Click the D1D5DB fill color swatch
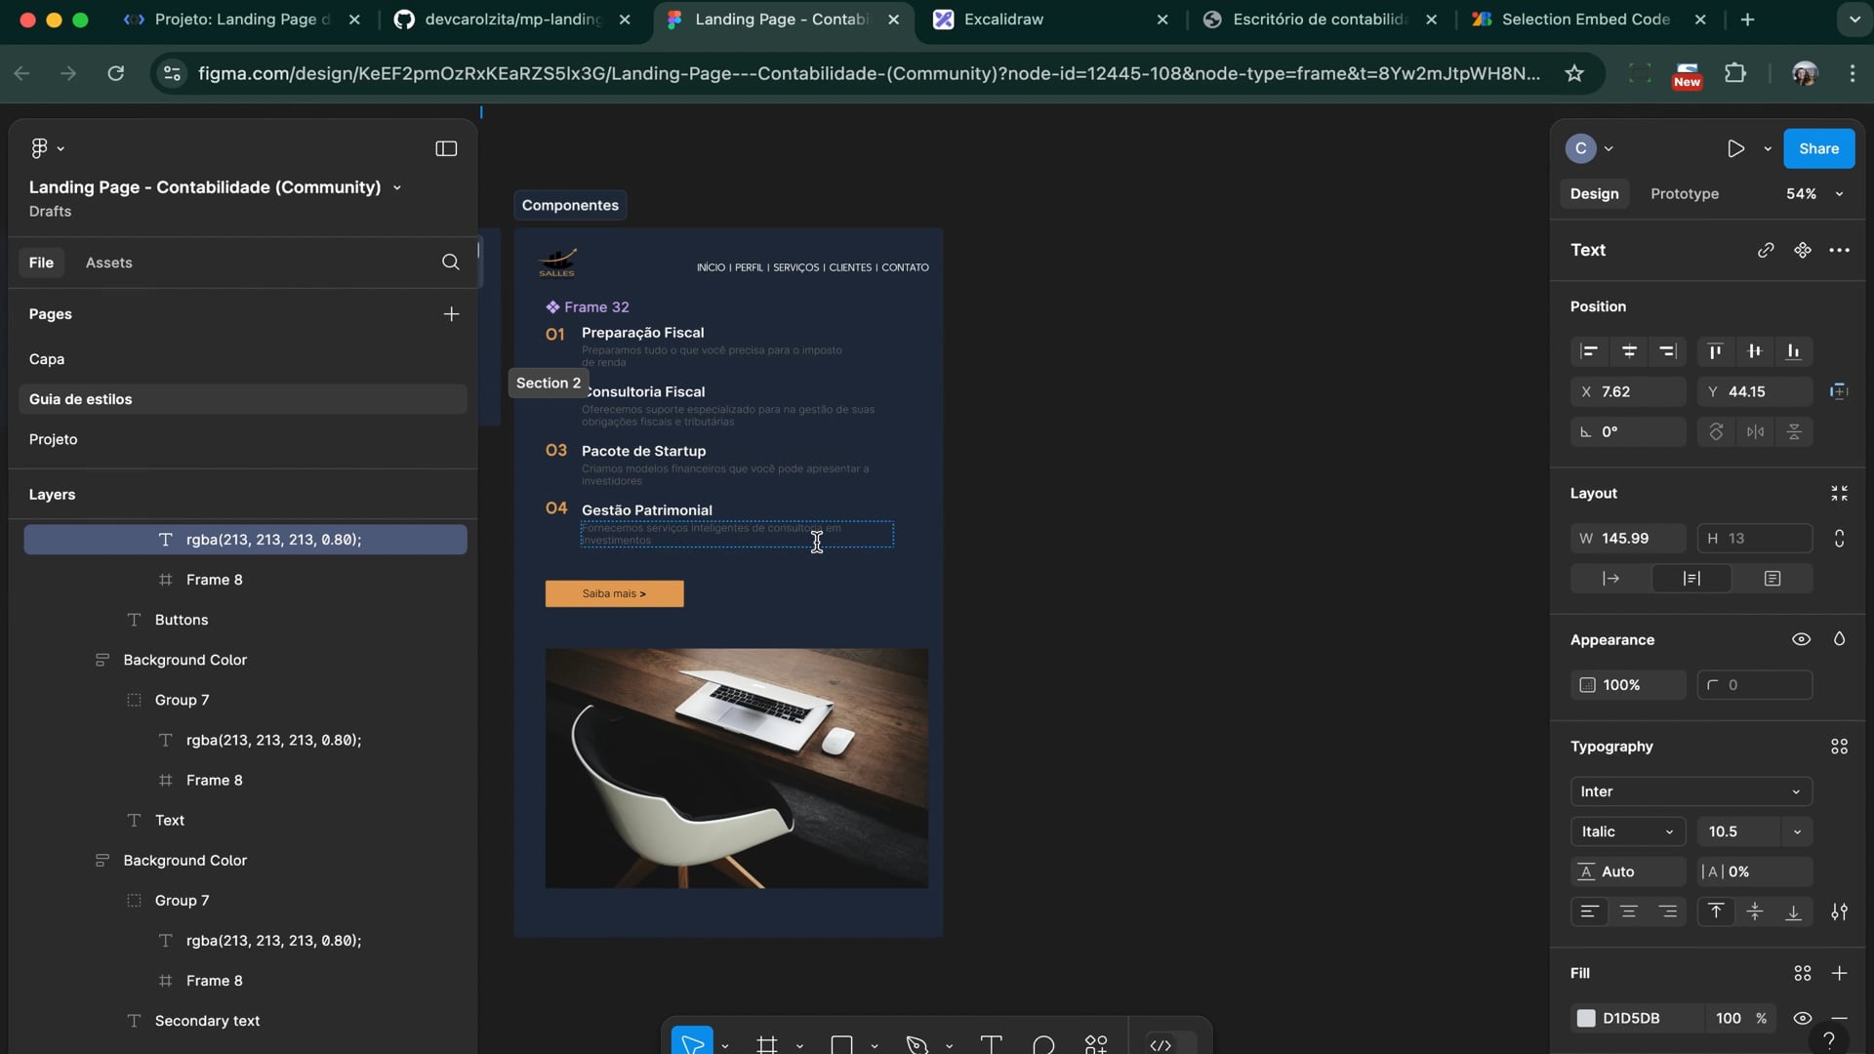Screen dimensions: 1874x1054 [x=1586, y=1018]
